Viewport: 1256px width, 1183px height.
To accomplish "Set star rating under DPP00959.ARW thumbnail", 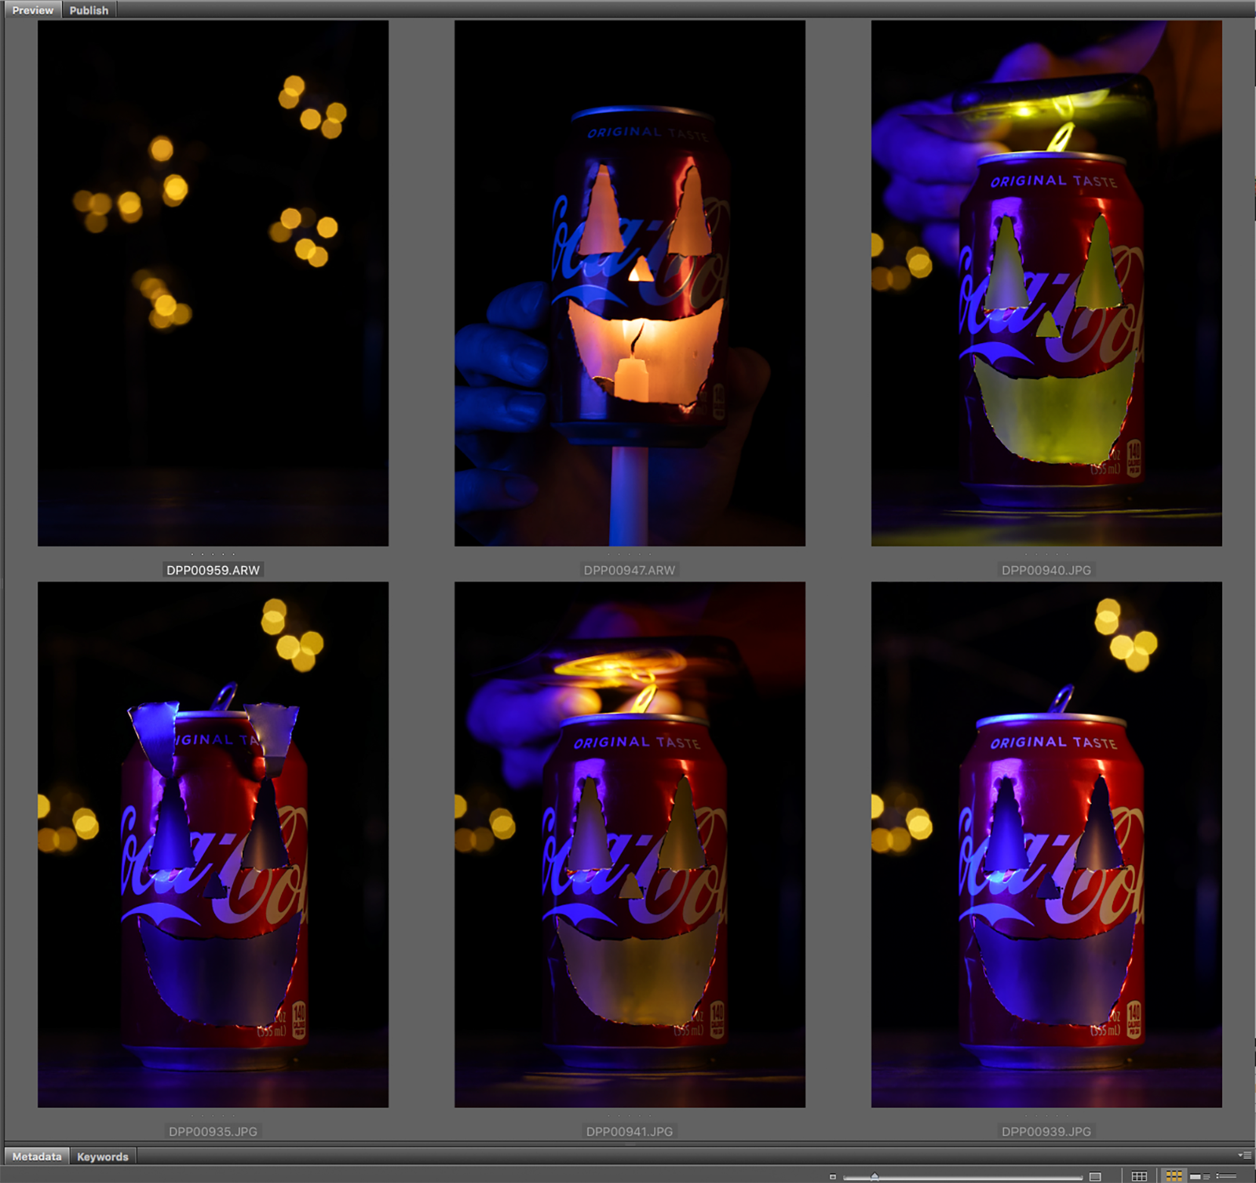I will [x=213, y=554].
